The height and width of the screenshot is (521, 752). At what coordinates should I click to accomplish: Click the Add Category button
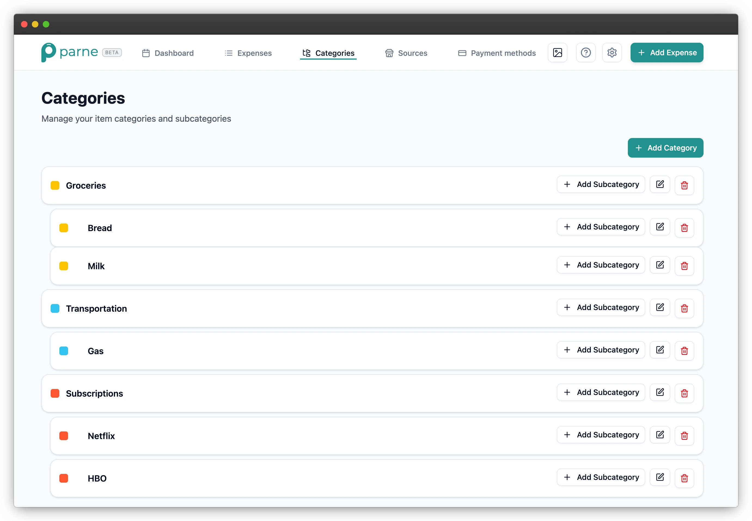click(x=665, y=148)
